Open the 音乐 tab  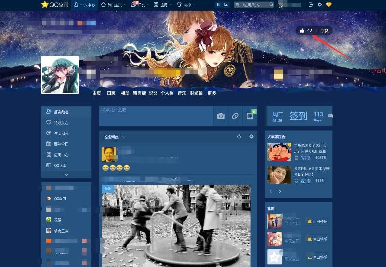pos(182,93)
